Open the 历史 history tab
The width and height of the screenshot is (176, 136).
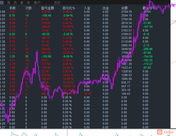57,3
